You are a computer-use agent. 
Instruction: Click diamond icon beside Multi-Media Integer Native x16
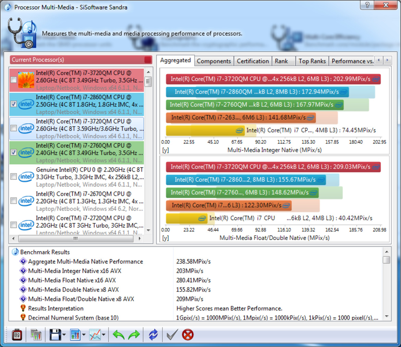pyautogui.click(x=23, y=271)
